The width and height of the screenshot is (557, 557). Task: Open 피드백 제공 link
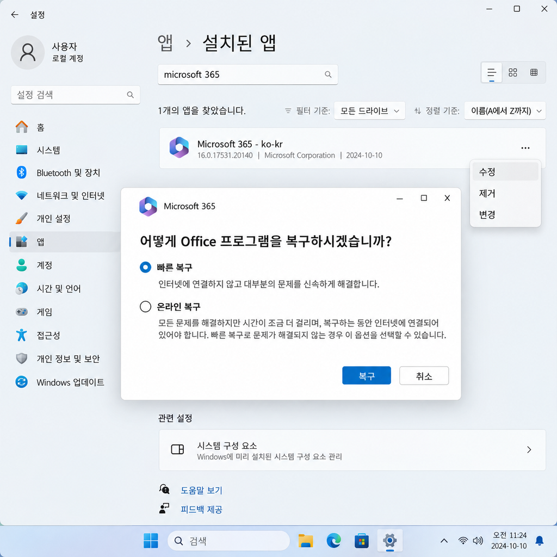pyautogui.click(x=201, y=509)
